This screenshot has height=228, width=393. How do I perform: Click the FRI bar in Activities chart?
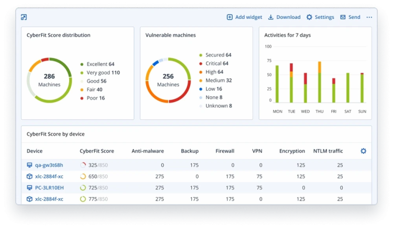(334, 90)
